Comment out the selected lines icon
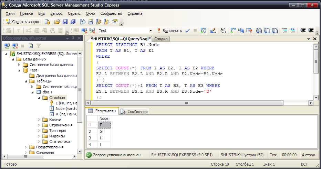Image resolution: width=321 pixels, height=169 pixels. pyautogui.click(x=285, y=31)
